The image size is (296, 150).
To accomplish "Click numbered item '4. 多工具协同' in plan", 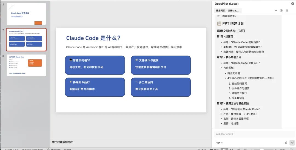I will [237, 98].
